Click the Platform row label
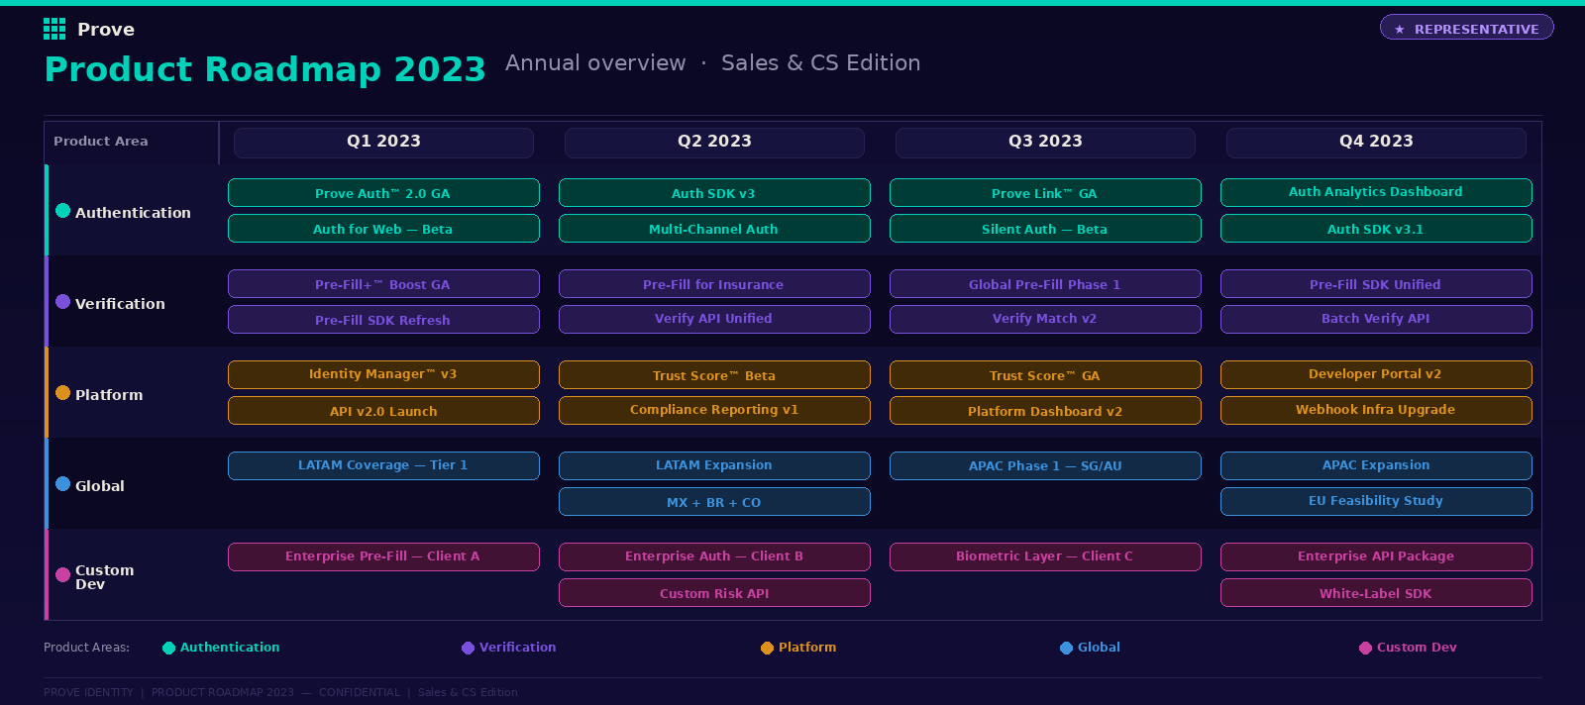This screenshot has height=705, width=1585. point(109,395)
